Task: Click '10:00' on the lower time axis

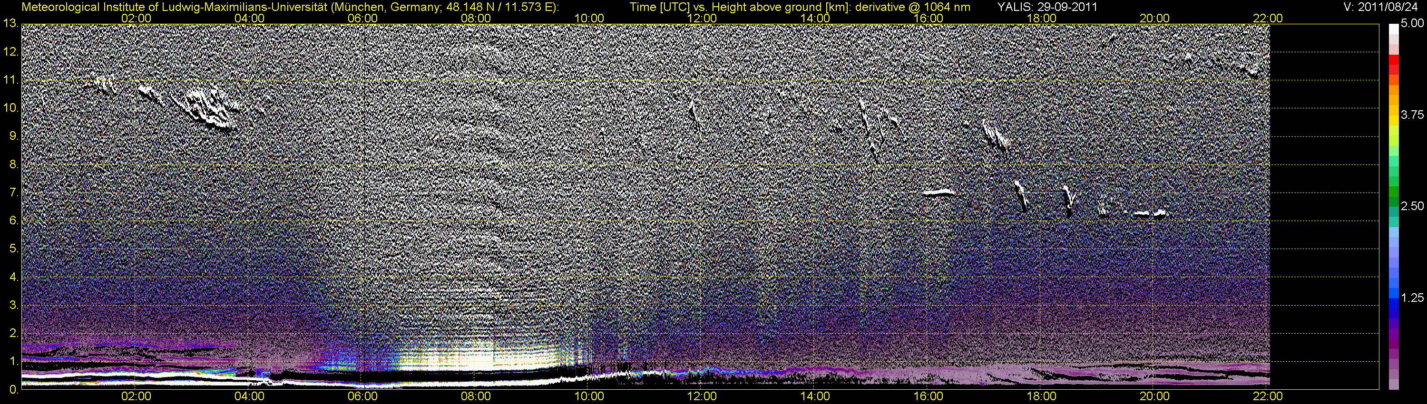Action: (x=589, y=396)
